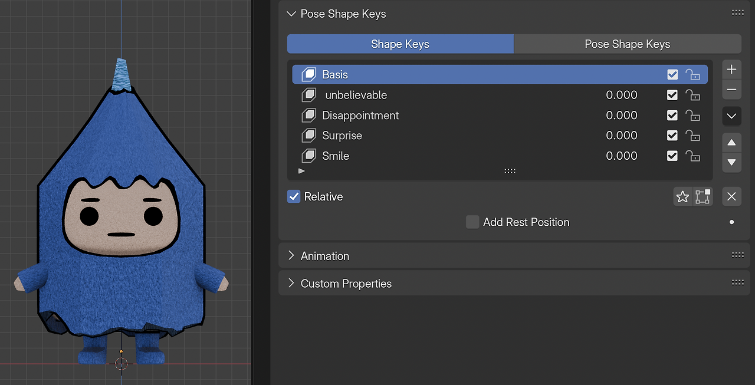Click the 3D cursor at character's feet

click(121, 363)
